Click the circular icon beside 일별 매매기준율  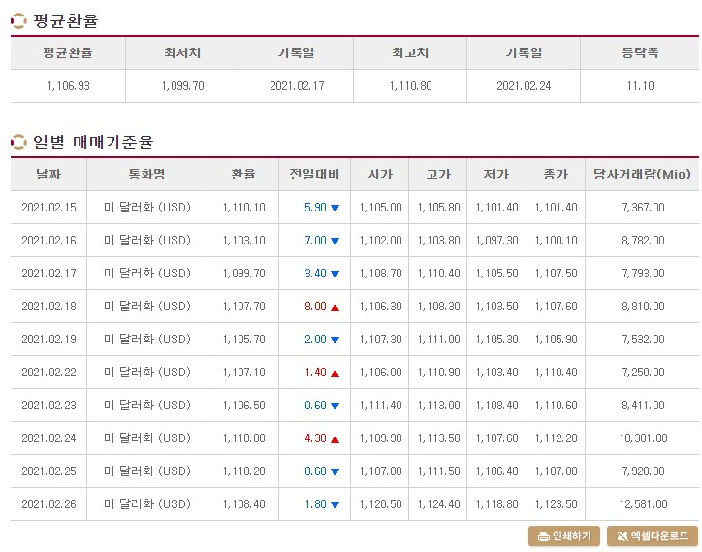click(18, 142)
